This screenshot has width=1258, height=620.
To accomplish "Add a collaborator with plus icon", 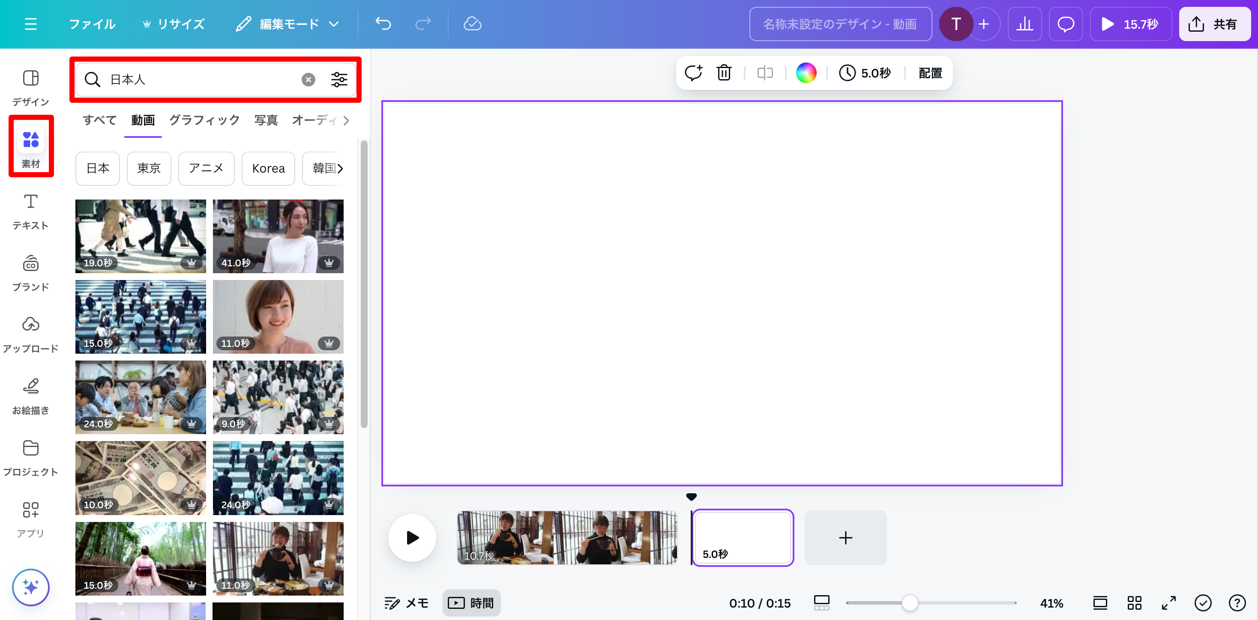I will coord(984,24).
